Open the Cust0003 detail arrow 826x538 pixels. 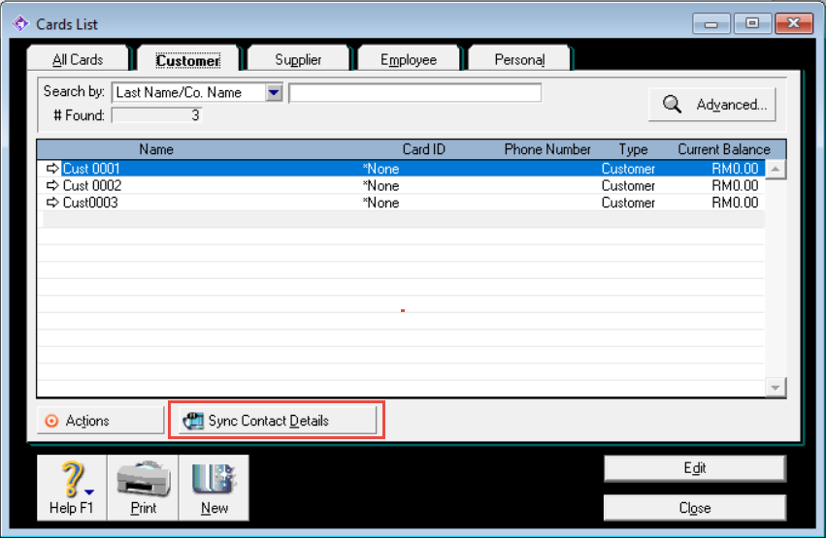point(53,203)
